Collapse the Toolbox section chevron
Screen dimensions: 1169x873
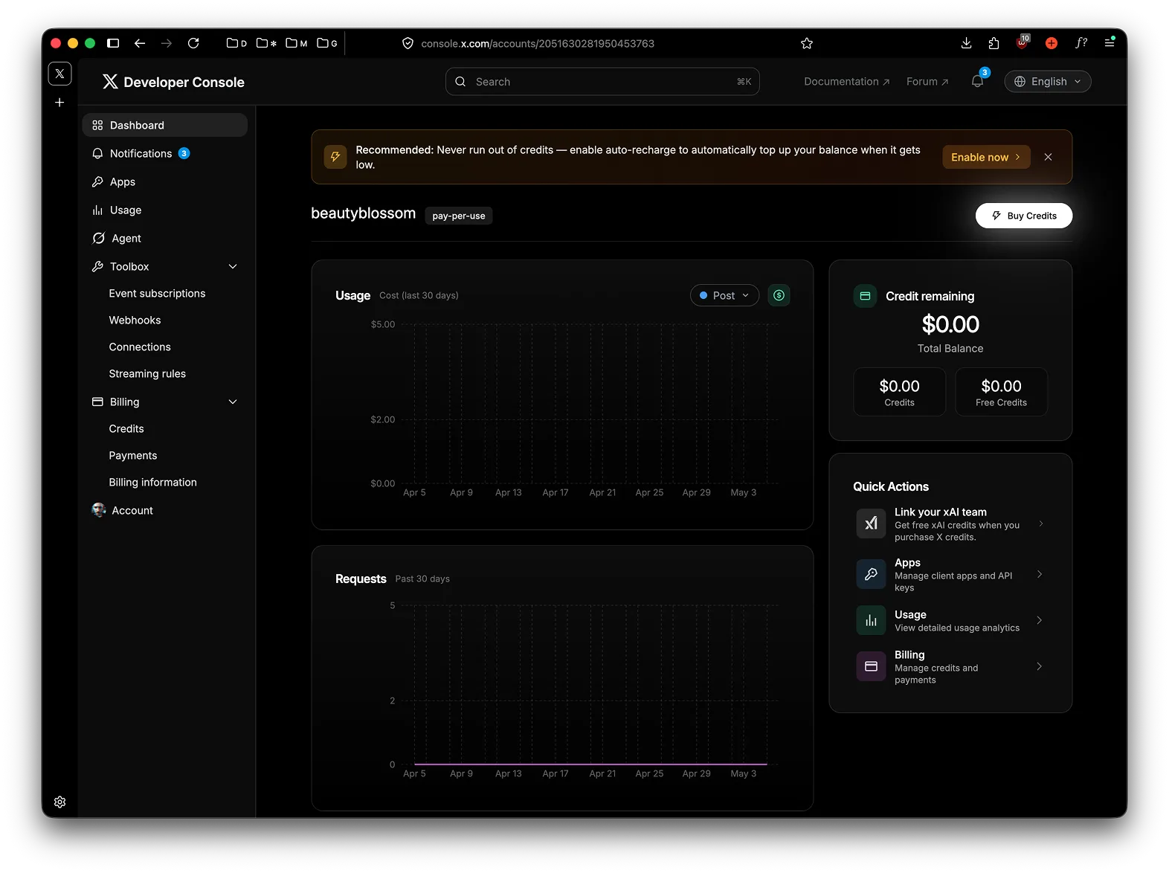(x=233, y=266)
